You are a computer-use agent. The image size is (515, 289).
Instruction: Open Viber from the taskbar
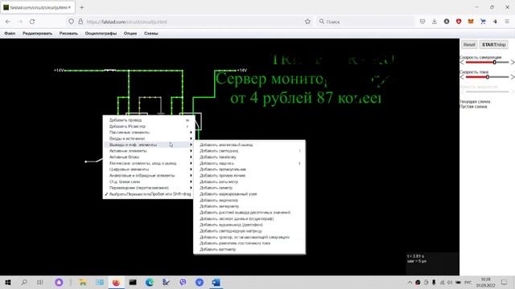click(x=183, y=282)
